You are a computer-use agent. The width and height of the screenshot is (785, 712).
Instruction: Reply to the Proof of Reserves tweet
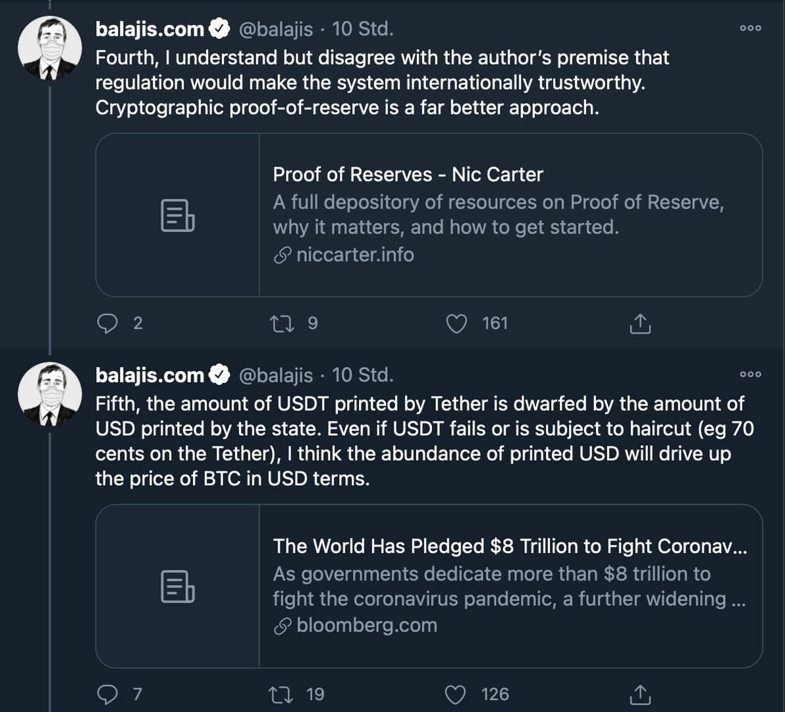tap(108, 324)
